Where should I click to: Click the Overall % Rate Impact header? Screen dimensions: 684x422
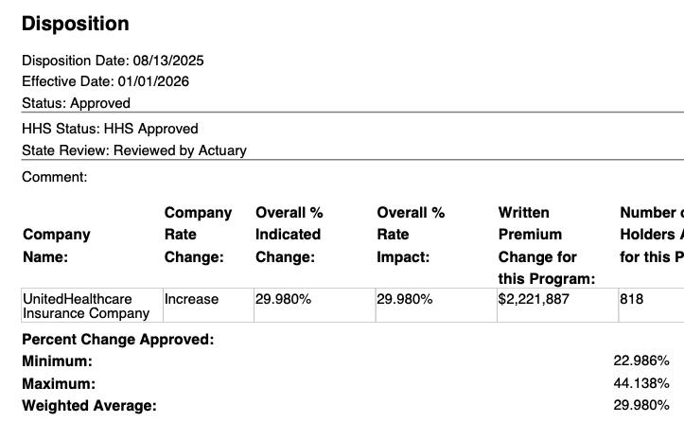tap(411, 235)
